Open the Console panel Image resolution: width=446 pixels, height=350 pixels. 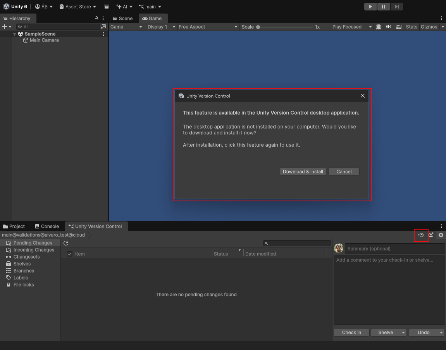click(x=46, y=226)
